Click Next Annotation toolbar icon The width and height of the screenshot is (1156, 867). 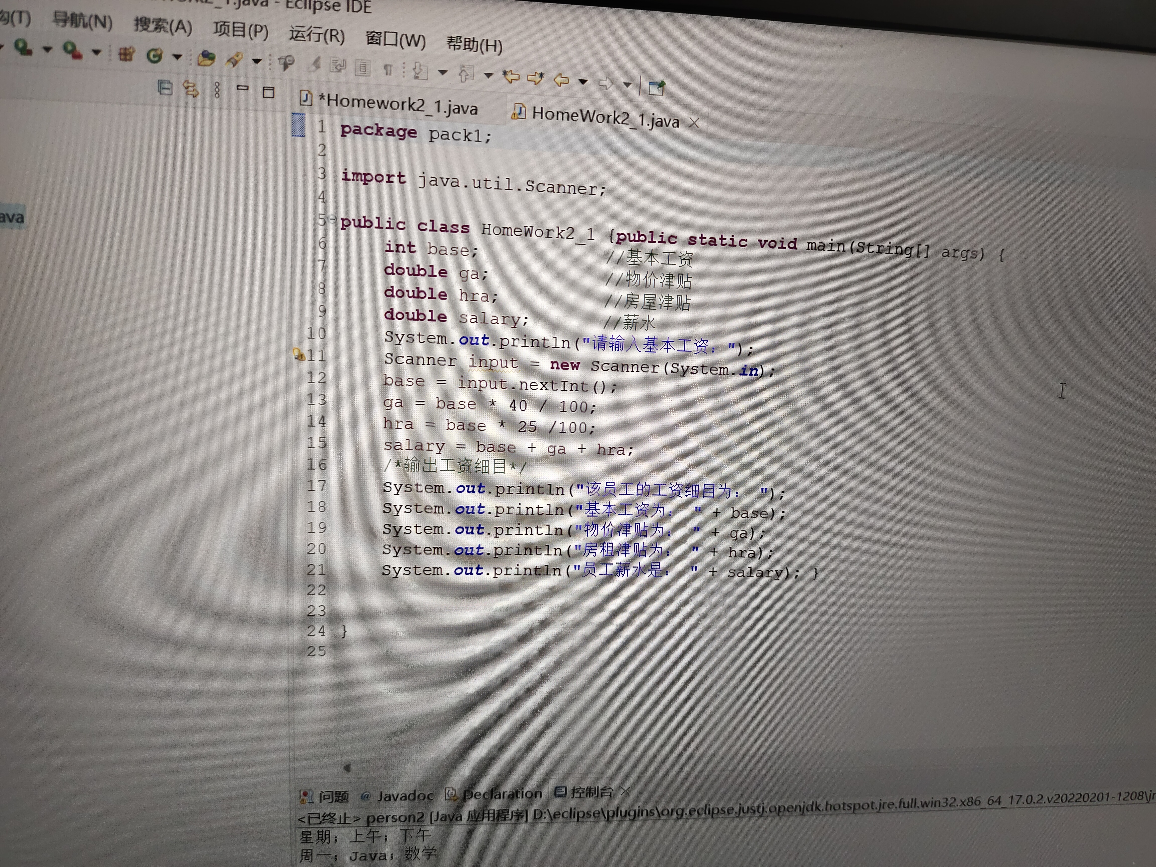click(x=420, y=70)
